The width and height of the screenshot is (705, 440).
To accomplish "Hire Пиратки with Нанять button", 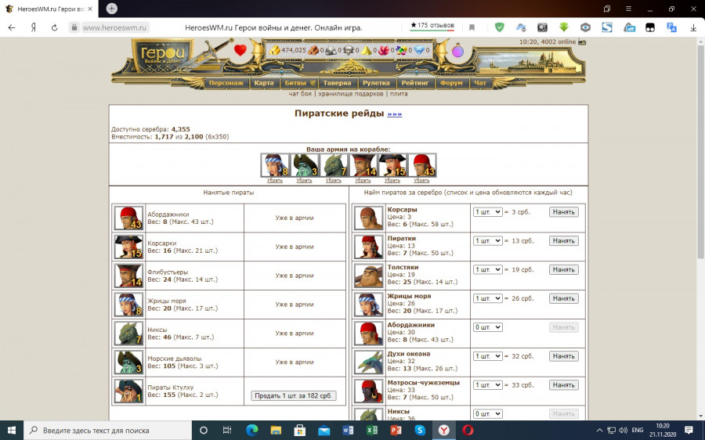I will click(564, 241).
